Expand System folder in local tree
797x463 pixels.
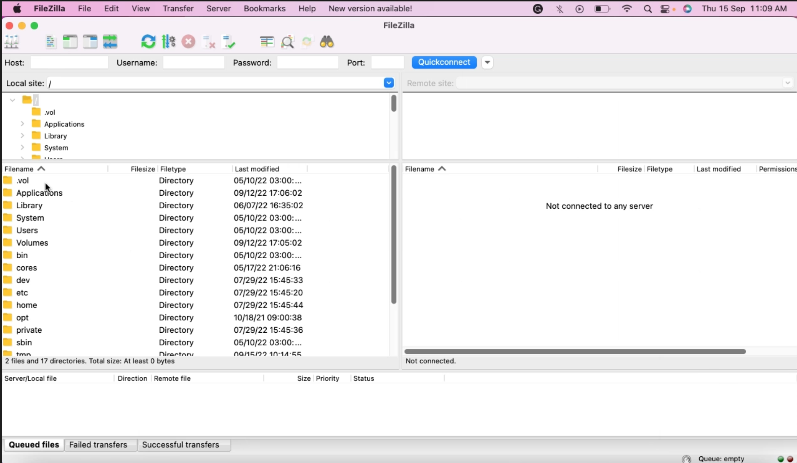22,147
